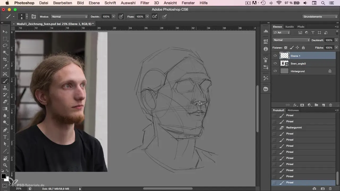Select the Crop tool

coord(5,59)
